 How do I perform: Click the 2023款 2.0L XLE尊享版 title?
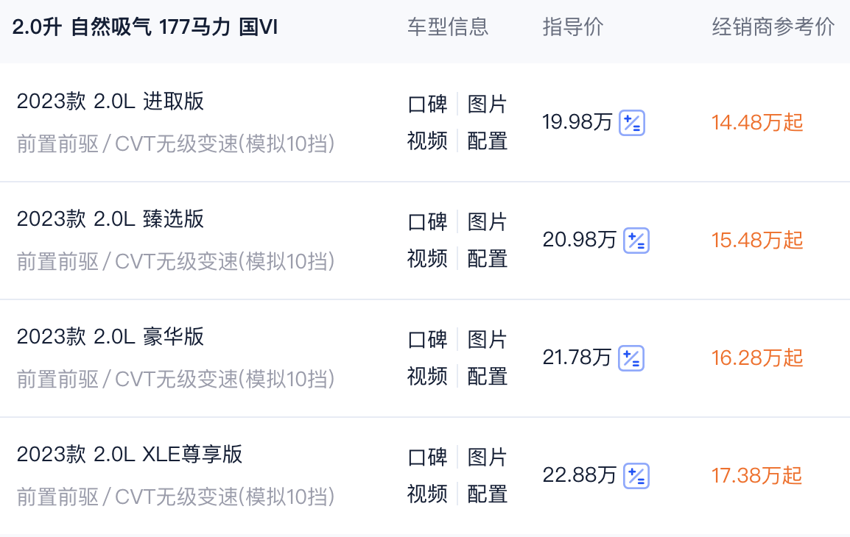[x=130, y=455]
